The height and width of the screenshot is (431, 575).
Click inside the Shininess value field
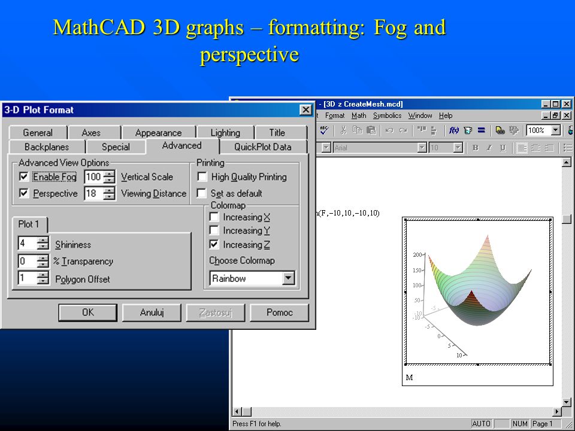point(28,244)
